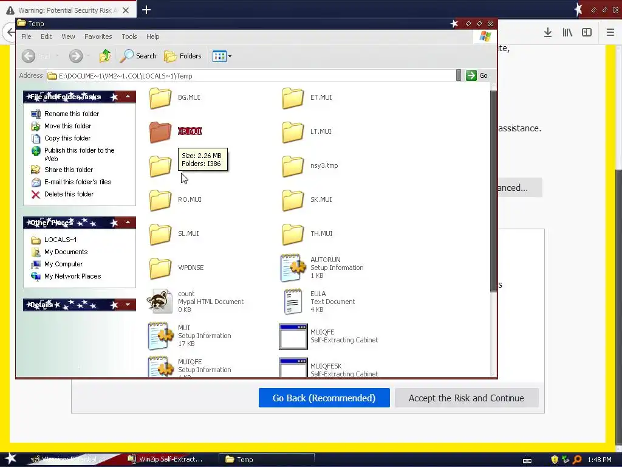Open the browser Library icon
The height and width of the screenshot is (467, 622).
pos(567,33)
